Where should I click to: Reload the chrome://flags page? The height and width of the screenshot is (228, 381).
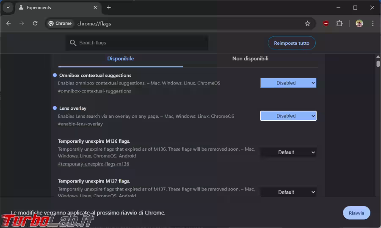tap(35, 24)
